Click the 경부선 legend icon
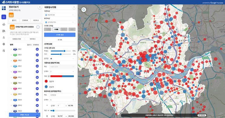225x118 pixels. point(15,105)
